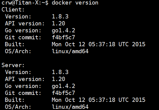Click Server version number 1.8.3
This screenshot has height=110, width=159.
pyautogui.click(x=60, y=72)
